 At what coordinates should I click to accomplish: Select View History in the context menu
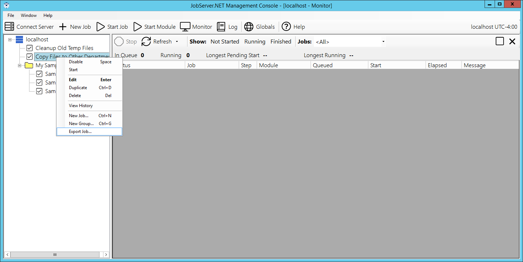point(81,106)
